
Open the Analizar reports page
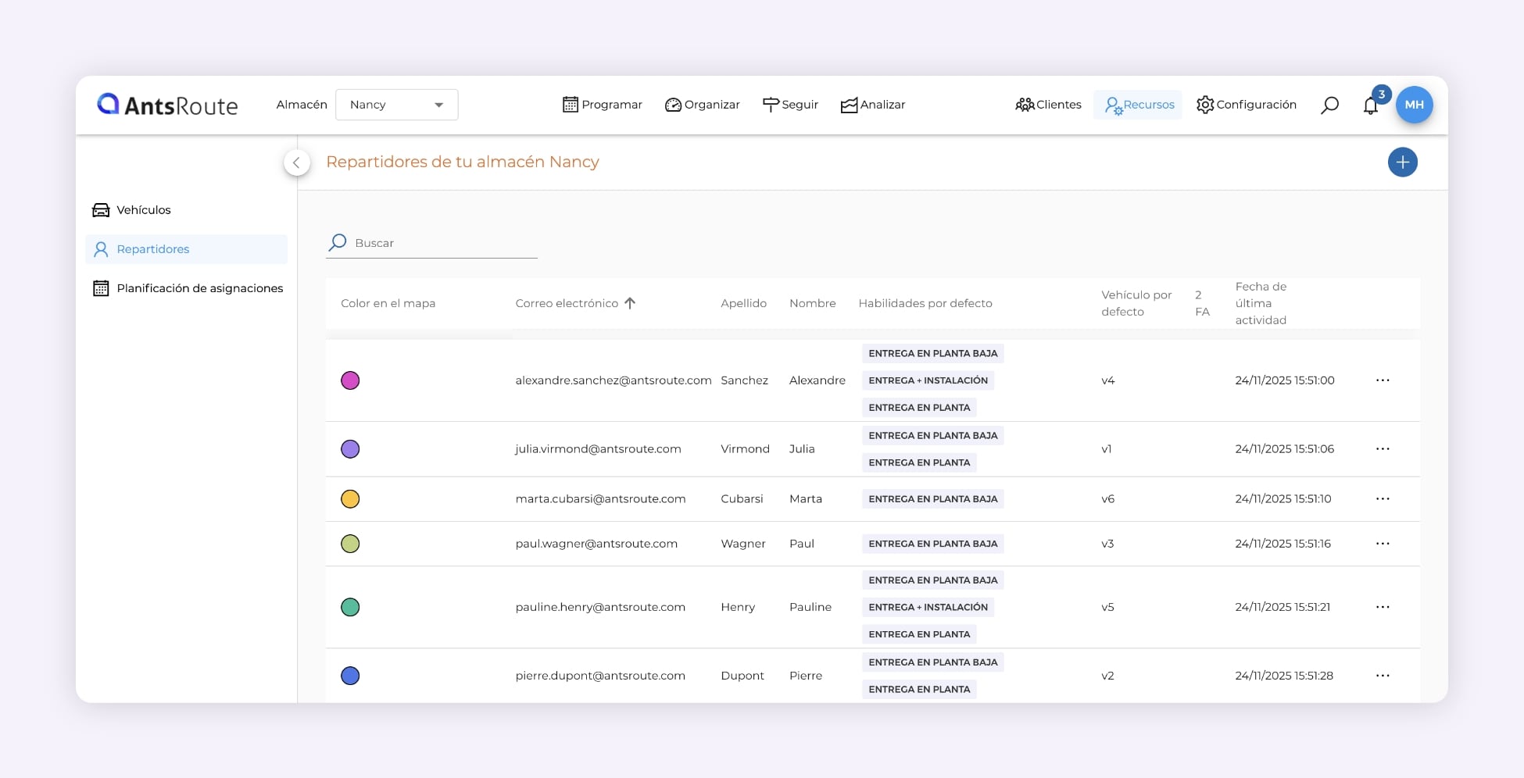click(x=872, y=105)
